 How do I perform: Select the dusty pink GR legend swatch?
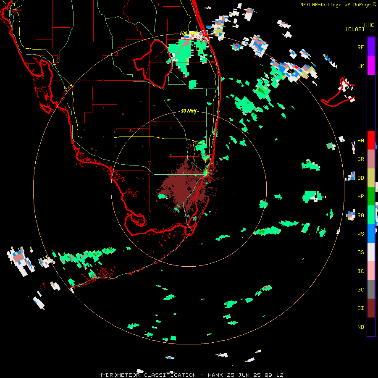click(x=371, y=159)
